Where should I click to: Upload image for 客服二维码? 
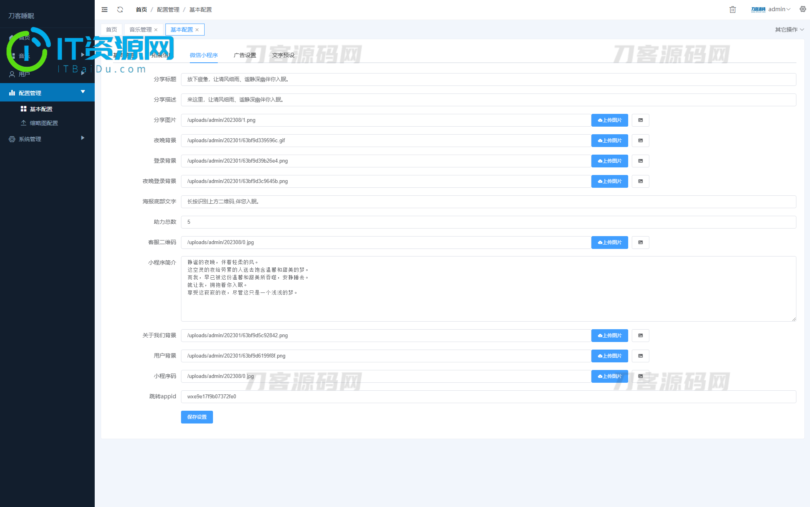click(609, 243)
